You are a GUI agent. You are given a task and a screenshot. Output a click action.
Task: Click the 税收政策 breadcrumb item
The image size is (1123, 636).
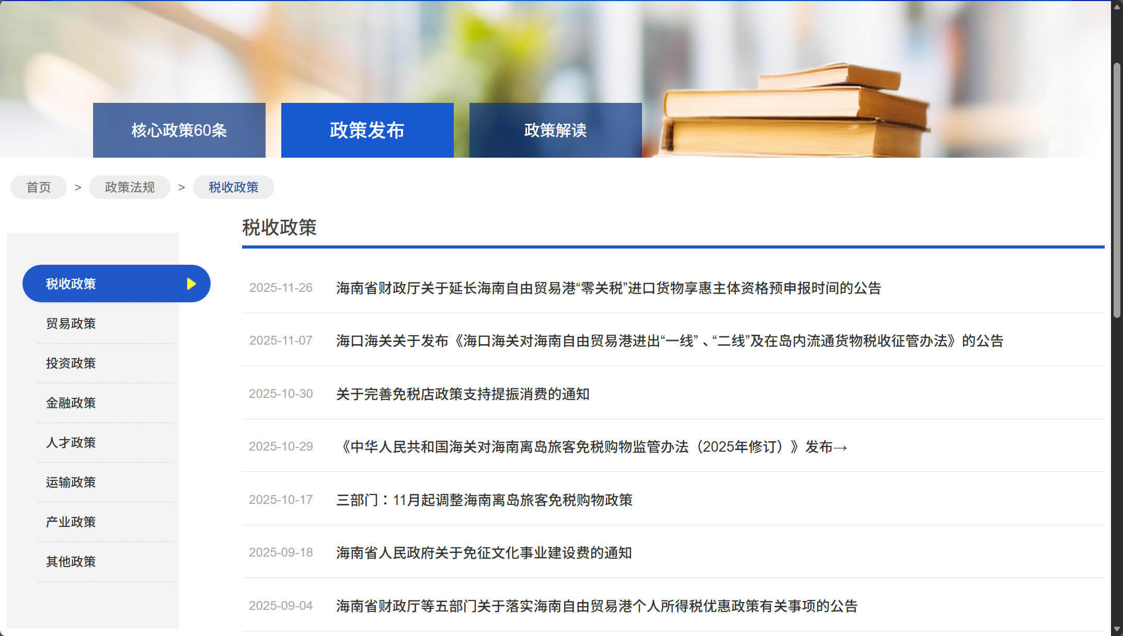coord(233,187)
